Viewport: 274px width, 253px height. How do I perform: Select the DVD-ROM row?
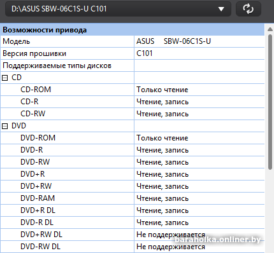(x=133, y=138)
